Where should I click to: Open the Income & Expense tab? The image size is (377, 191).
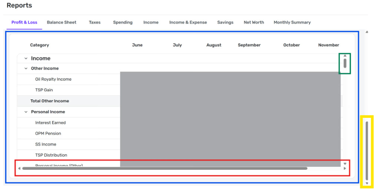[x=188, y=22]
